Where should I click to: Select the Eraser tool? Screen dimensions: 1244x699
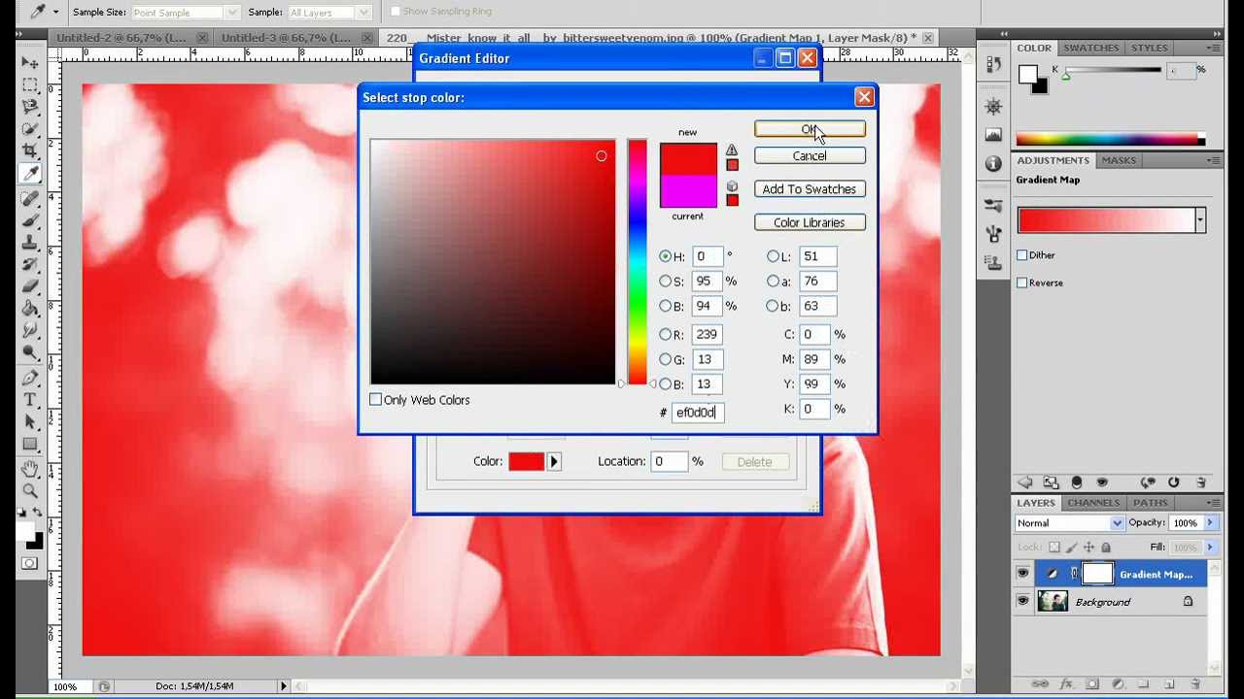tap(30, 286)
